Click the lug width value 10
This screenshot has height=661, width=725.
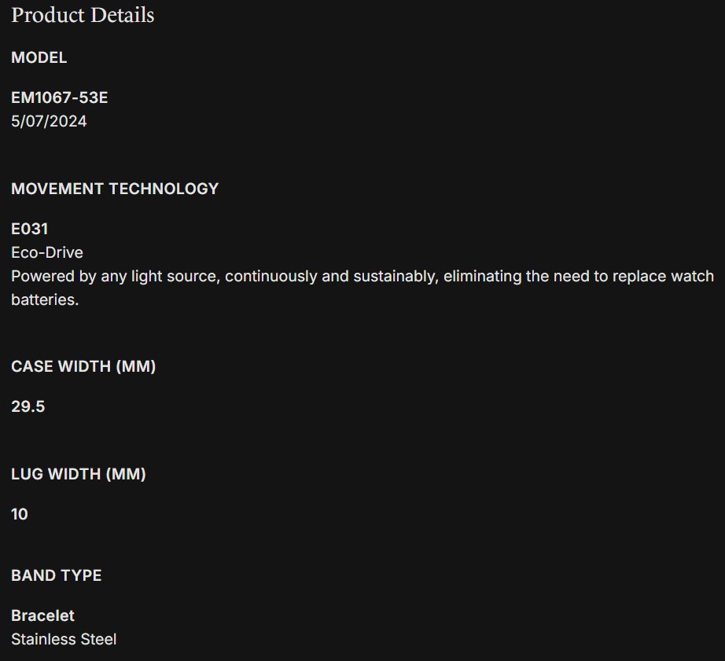tap(20, 514)
